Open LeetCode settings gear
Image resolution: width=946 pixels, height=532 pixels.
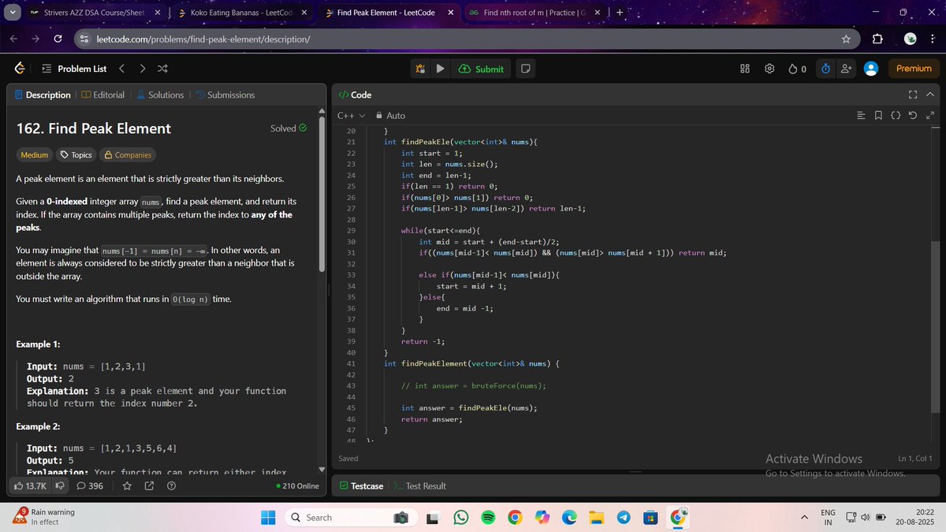[769, 69]
